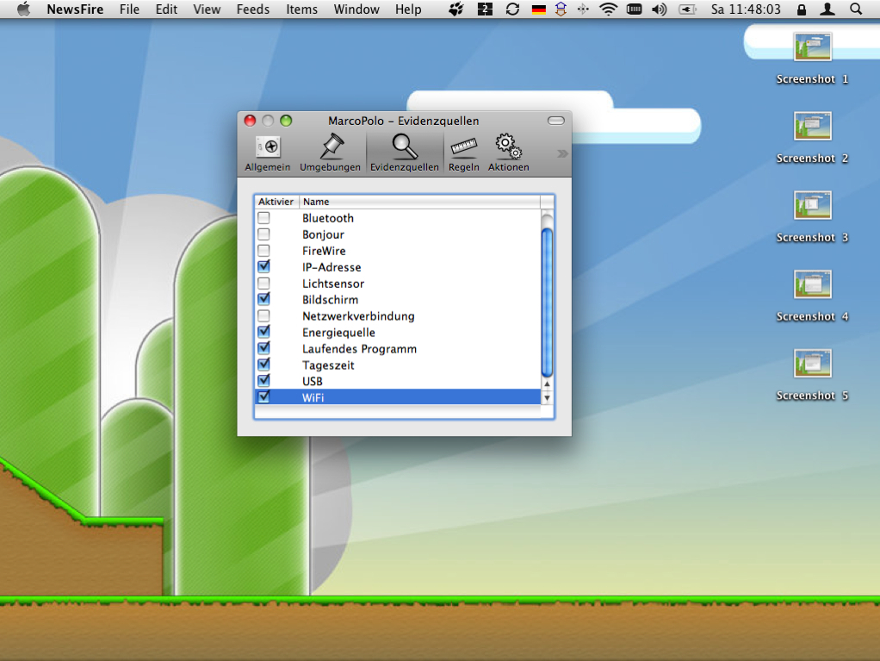The height and width of the screenshot is (661, 880).
Task: Select the IP-Adresse row name
Action: [x=332, y=267]
